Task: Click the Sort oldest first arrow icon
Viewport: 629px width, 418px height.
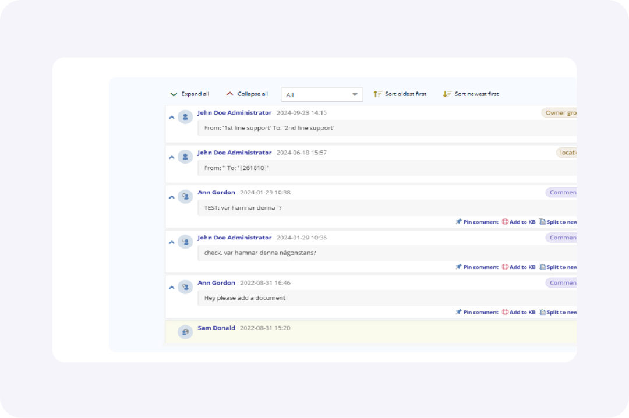Action: tap(377, 94)
